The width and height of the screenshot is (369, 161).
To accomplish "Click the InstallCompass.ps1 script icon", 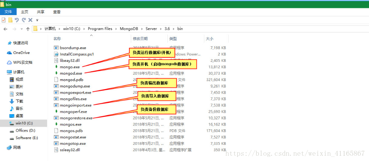I will pos(56,54).
